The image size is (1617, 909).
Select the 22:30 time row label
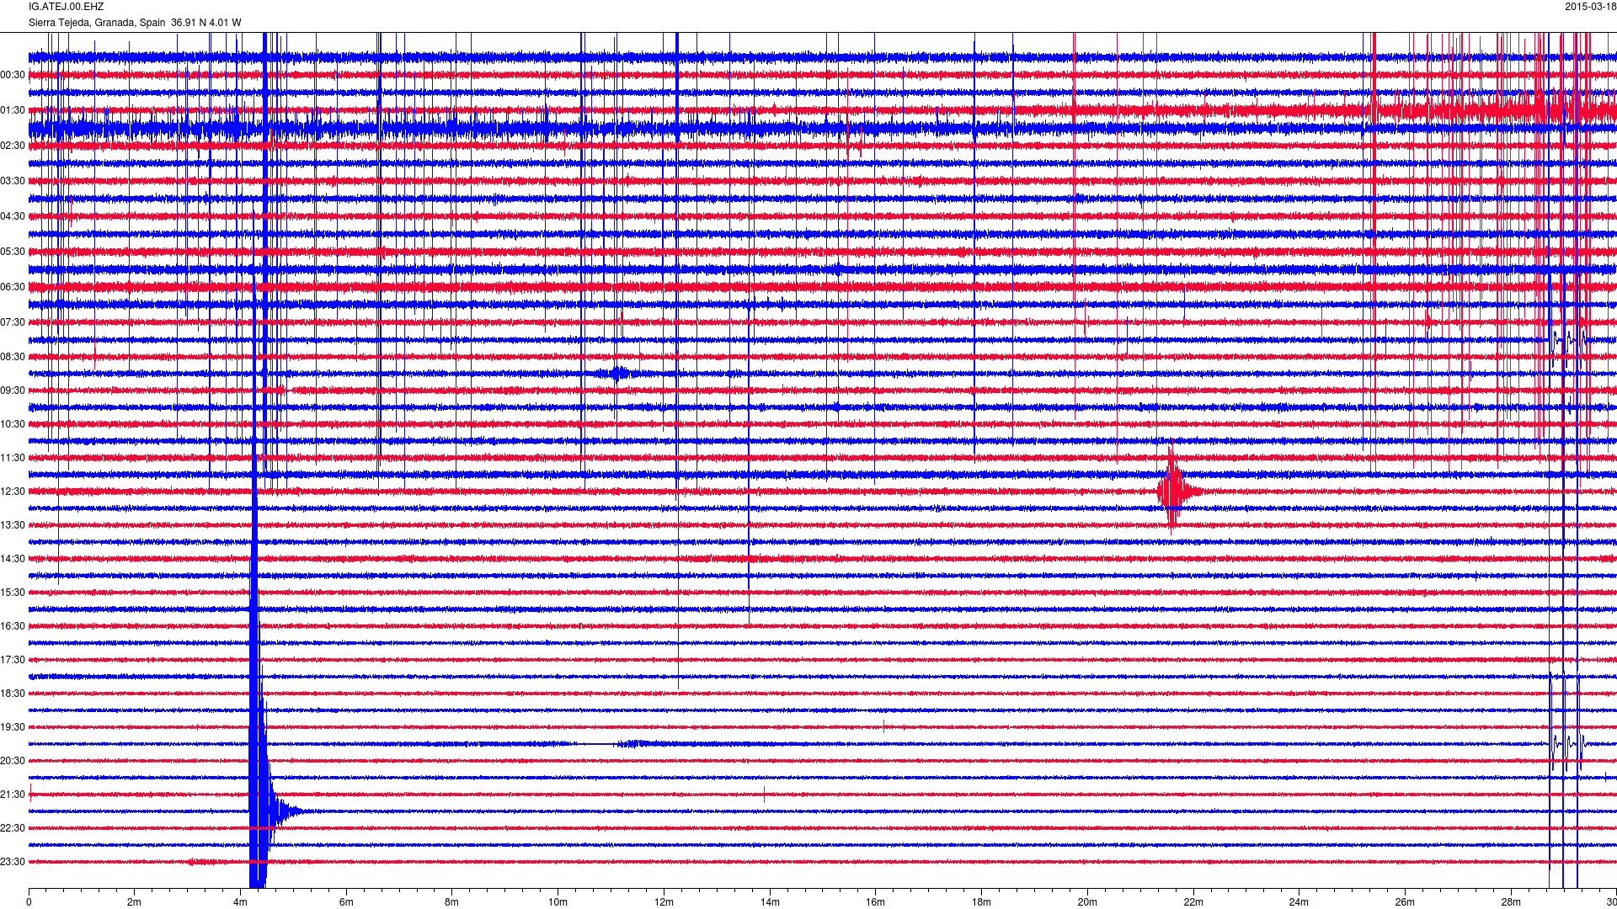tap(13, 828)
